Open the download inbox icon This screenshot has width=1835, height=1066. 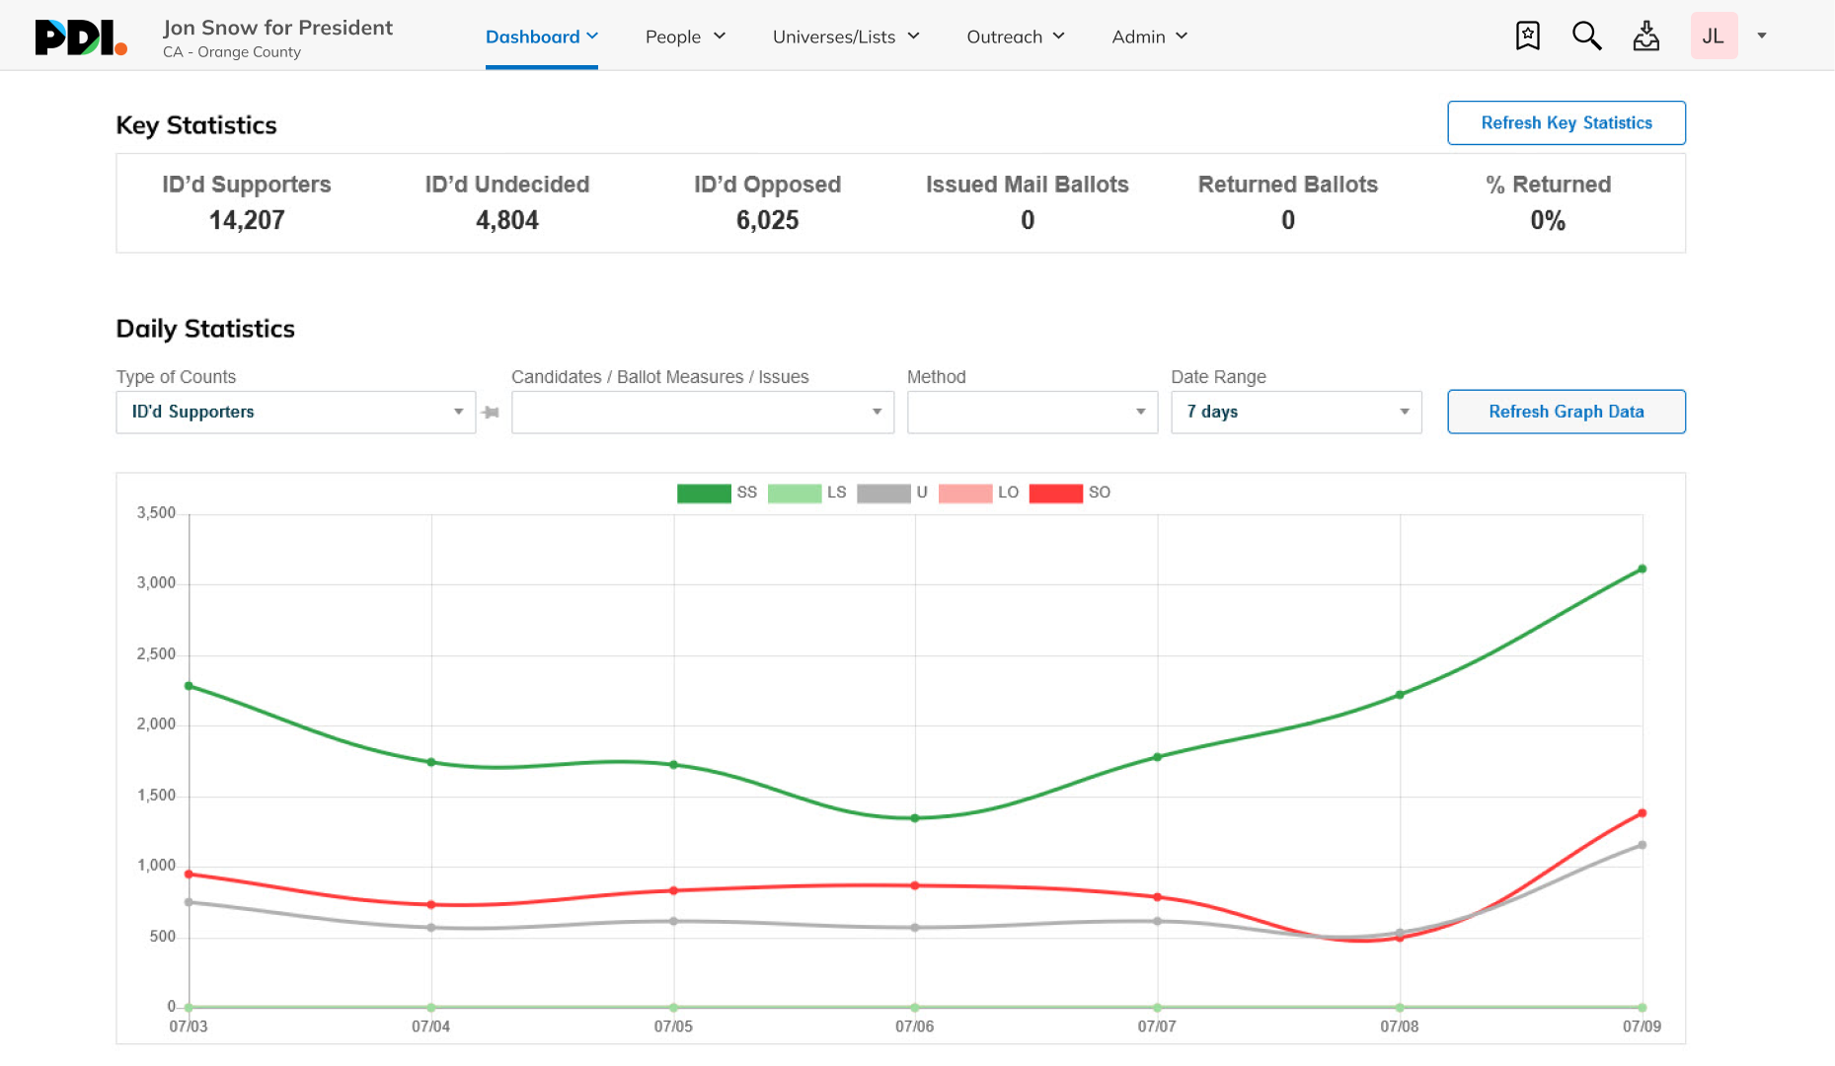(x=1645, y=36)
